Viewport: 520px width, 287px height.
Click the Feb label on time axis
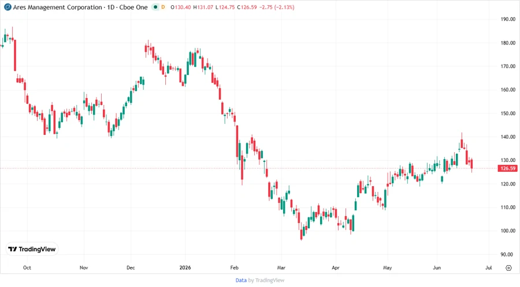[234, 267]
